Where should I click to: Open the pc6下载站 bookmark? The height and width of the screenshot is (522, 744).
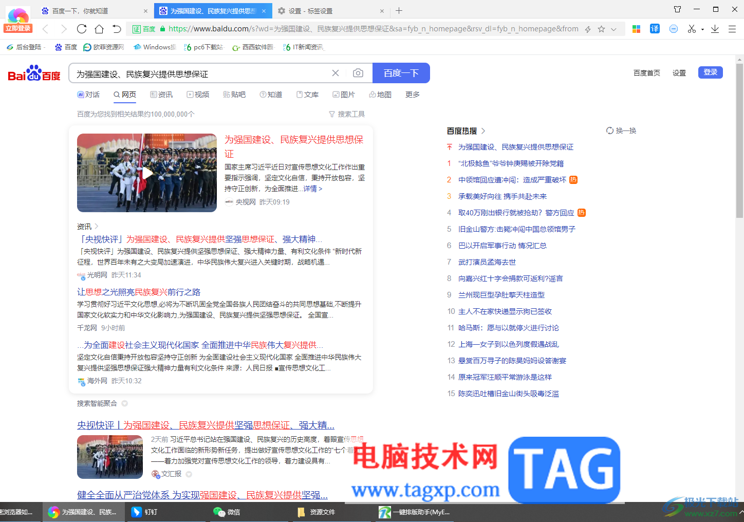click(203, 47)
